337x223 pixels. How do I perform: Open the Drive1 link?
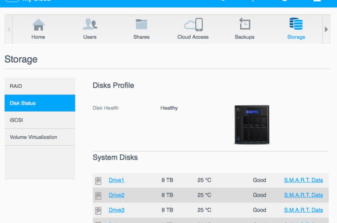pos(116,180)
